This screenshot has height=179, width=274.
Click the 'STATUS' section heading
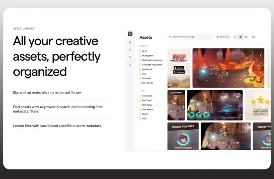tap(143, 46)
